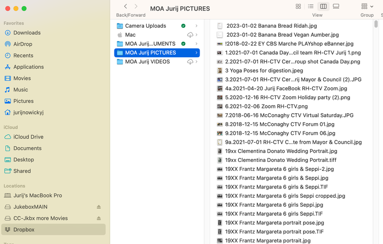383x244 pixels.
Task: Open the Group dropdown menu
Action: pos(367,6)
